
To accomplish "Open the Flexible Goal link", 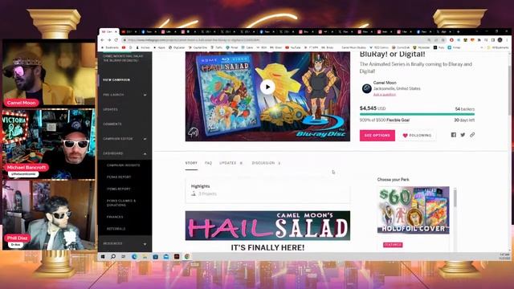I will click(398, 120).
